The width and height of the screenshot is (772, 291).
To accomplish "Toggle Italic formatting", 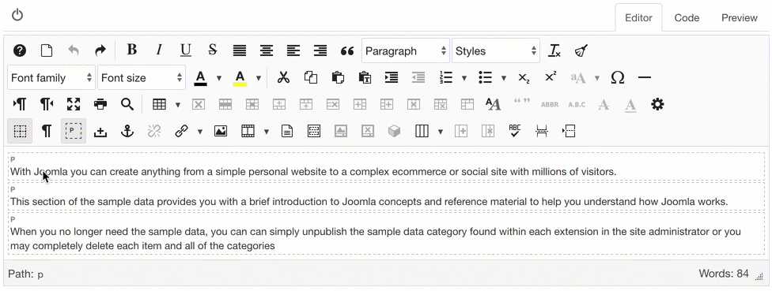I will (158, 50).
